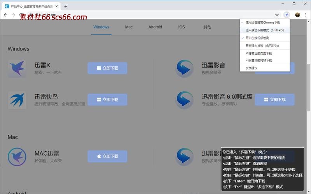This screenshot has height=194, width=311.
Task: Click the 迅雷X product title
Action: tap(42, 65)
